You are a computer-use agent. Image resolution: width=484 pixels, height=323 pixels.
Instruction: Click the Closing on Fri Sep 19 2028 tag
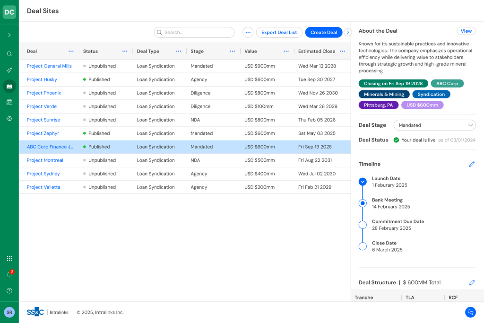[393, 84]
